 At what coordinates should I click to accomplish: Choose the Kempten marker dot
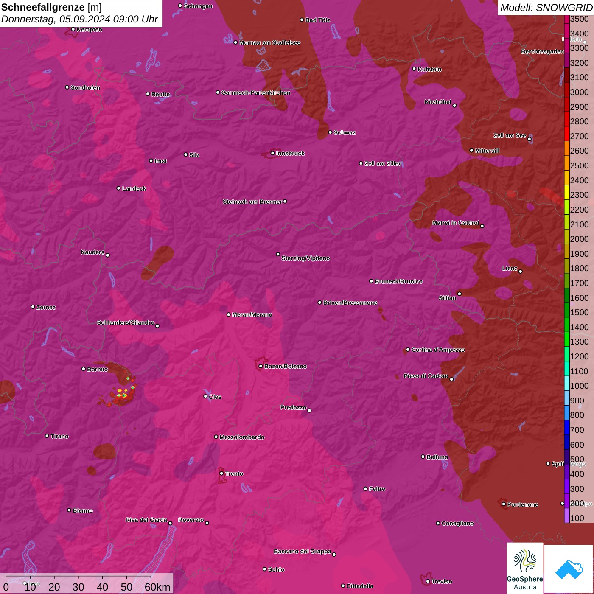pos(73,29)
